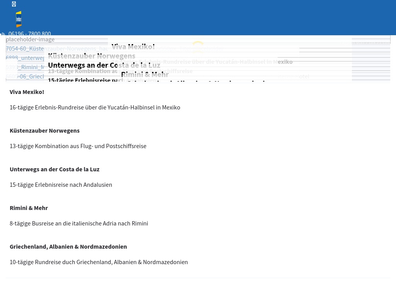Select Unterwegs an der Costa de la Luz in the list
This screenshot has width=396, height=297.
point(55,169)
